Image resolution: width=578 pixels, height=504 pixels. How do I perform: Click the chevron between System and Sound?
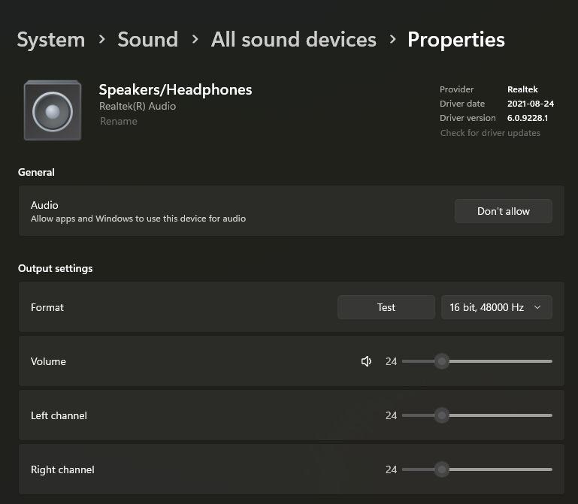tap(100, 39)
